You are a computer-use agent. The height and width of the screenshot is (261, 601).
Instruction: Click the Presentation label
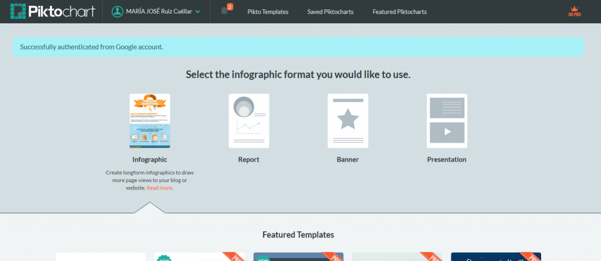pyautogui.click(x=447, y=160)
